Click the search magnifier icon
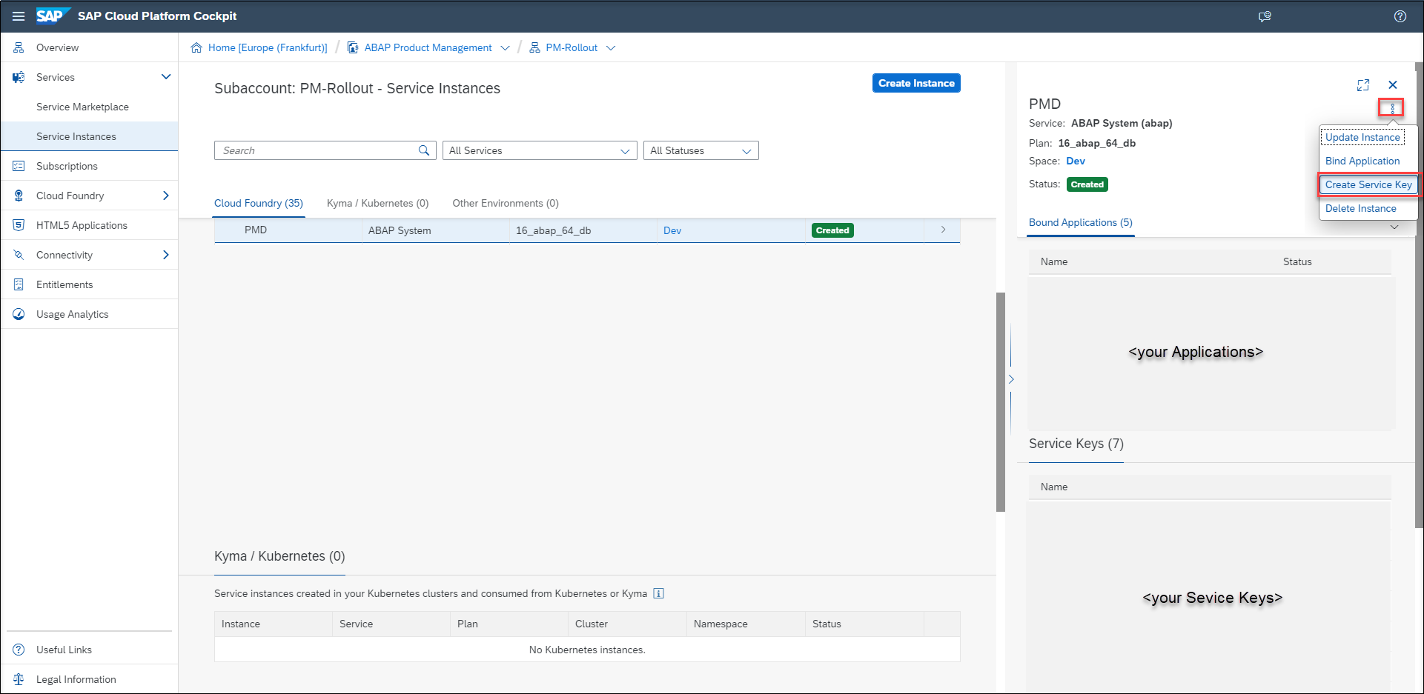Viewport: 1424px width, 694px height. tap(424, 150)
